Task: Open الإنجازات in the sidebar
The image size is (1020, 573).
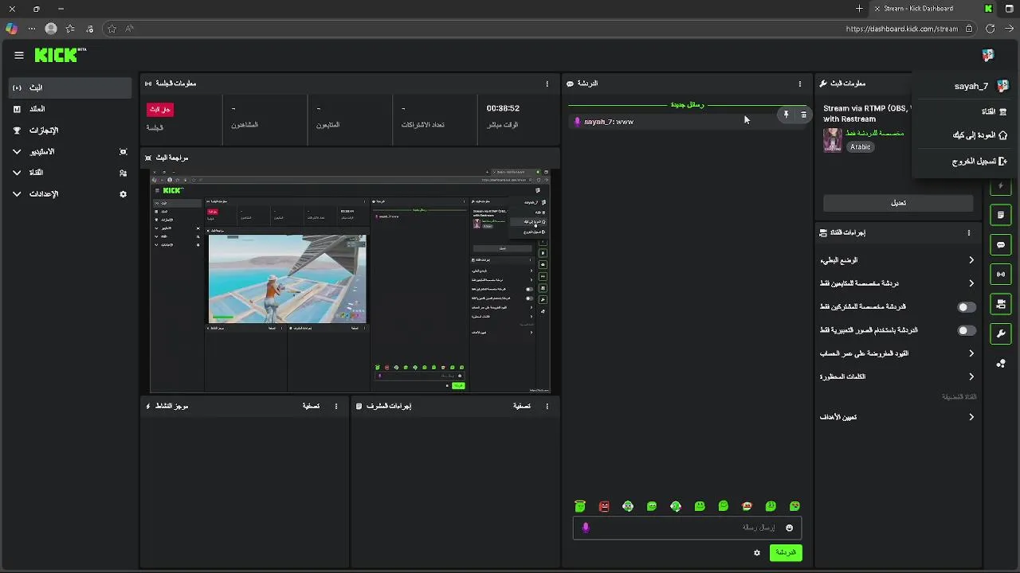Action: [x=71, y=131]
